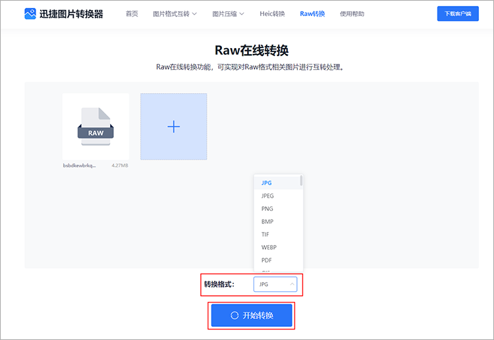
Task: Click the plus tile to add images
Action: click(174, 127)
